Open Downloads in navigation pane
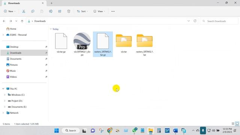 pyautogui.click(x=14, y=53)
